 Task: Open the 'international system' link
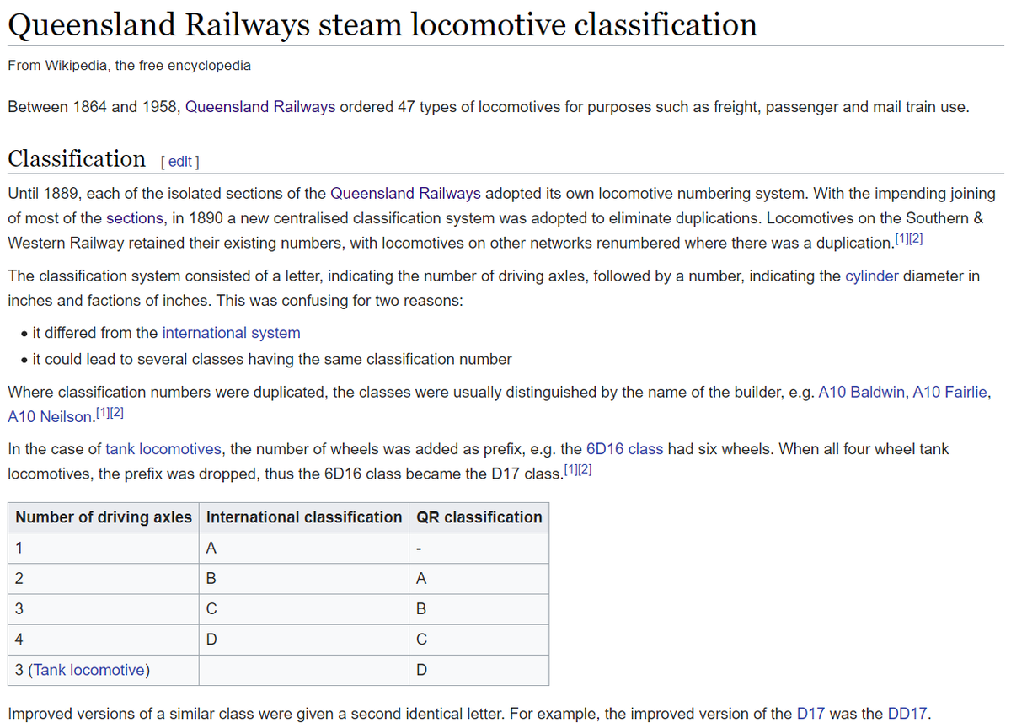click(231, 333)
